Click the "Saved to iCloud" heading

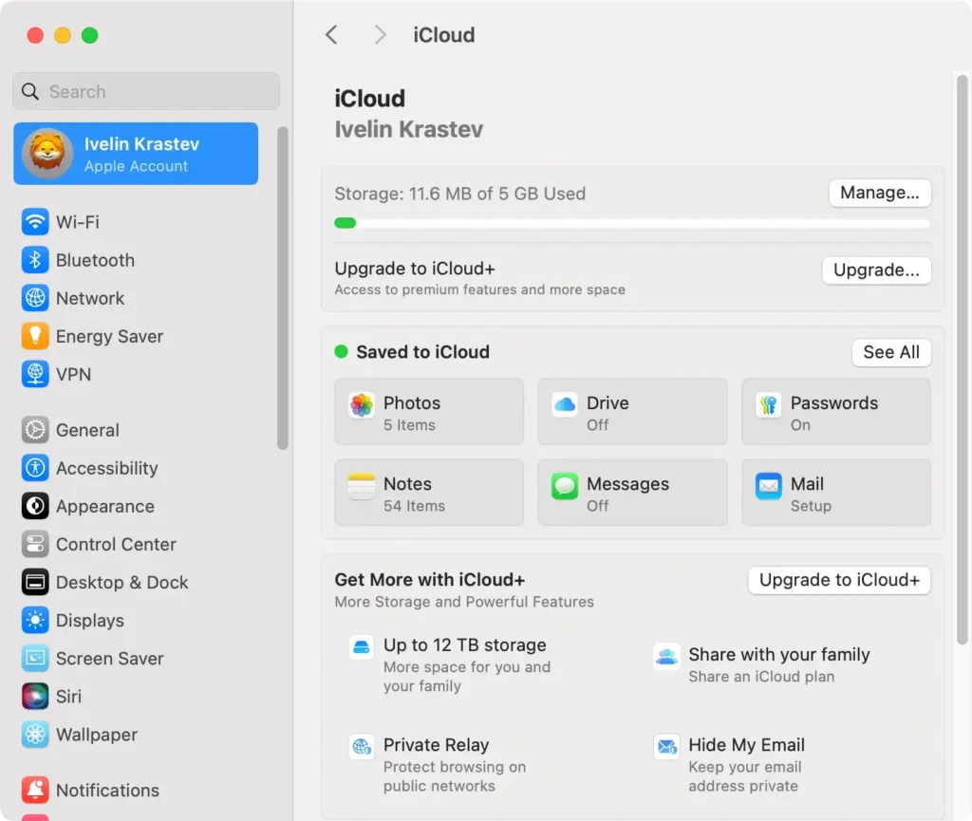click(422, 352)
